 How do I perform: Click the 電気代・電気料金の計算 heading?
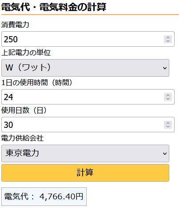tap(53, 7)
